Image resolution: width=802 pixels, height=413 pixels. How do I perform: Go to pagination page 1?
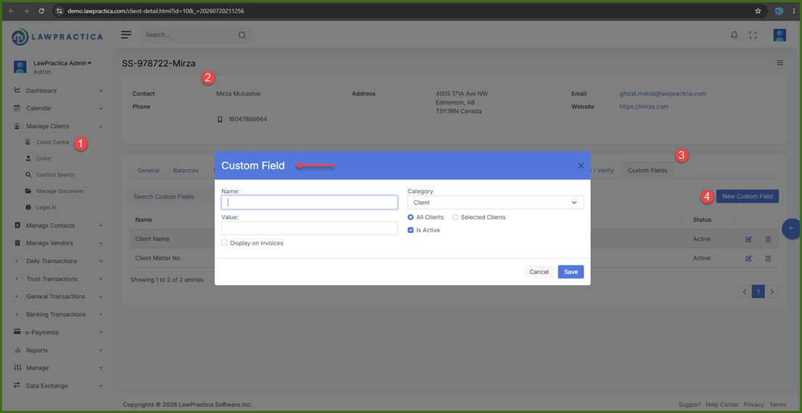point(758,292)
